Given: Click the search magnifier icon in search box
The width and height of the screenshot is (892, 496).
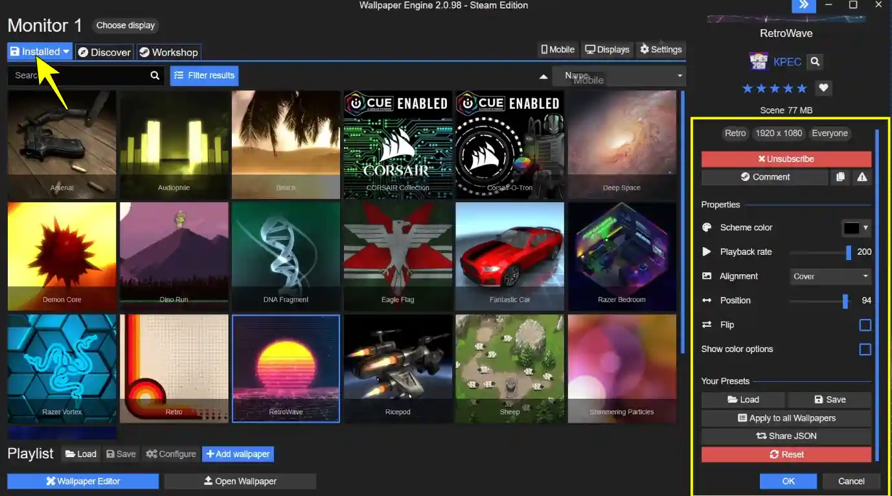Looking at the screenshot, I should pos(155,75).
